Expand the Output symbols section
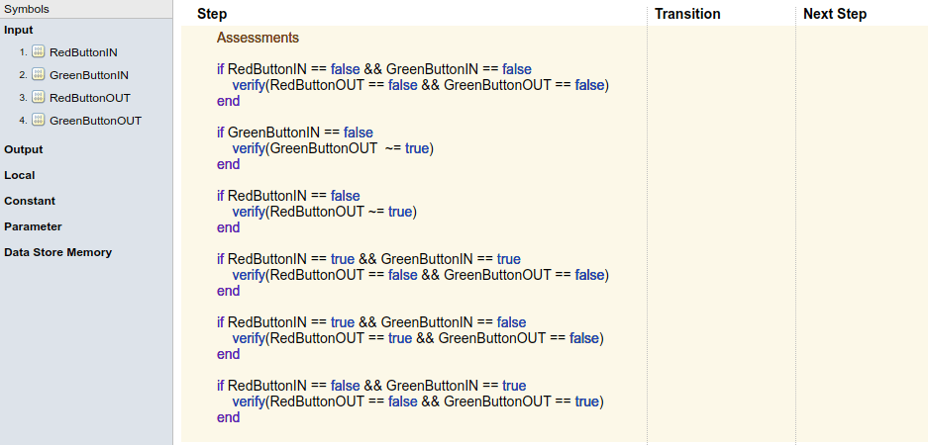 click(x=24, y=149)
